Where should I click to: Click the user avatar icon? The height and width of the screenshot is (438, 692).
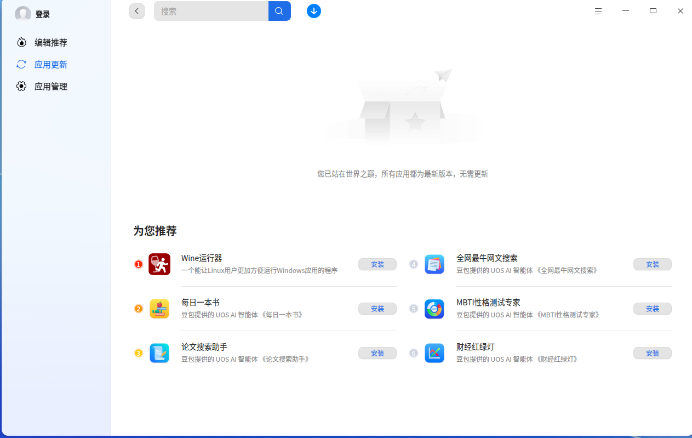tap(23, 14)
